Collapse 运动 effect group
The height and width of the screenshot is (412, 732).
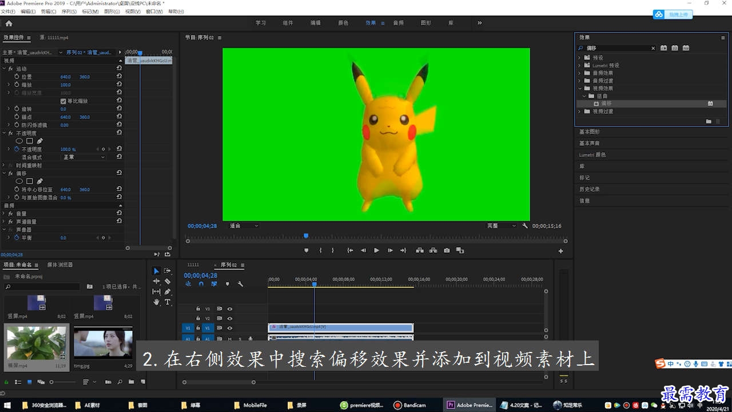coord(4,69)
